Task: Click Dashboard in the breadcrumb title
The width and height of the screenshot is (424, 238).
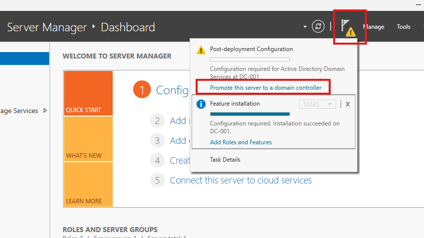Action: [128, 27]
